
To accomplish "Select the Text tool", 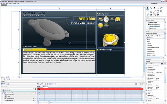I will click(154, 8).
